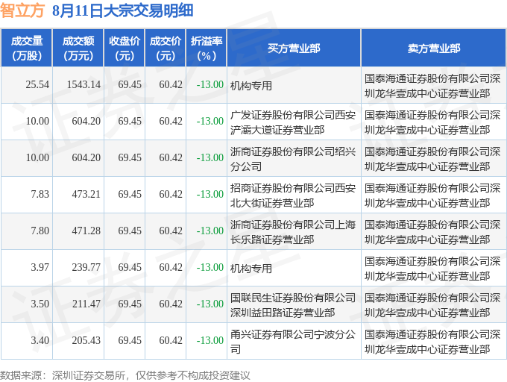Click the 甬兴证券宁波分公司 buyer cell
This screenshot has width=507, height=382.
293,342
